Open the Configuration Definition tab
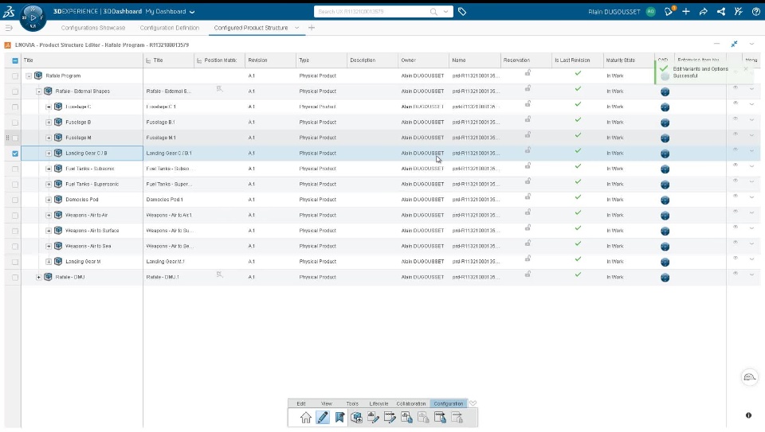 (x=169, y=28)
